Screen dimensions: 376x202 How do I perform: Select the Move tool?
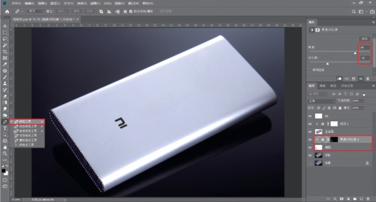(x=5, y=26)
